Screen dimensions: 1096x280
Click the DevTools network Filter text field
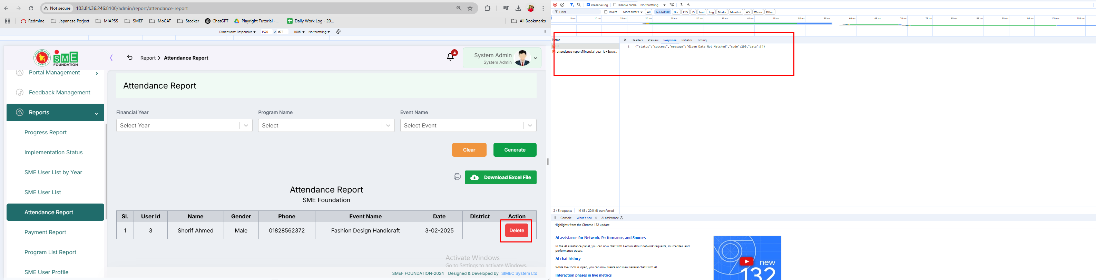pos(577,12)
